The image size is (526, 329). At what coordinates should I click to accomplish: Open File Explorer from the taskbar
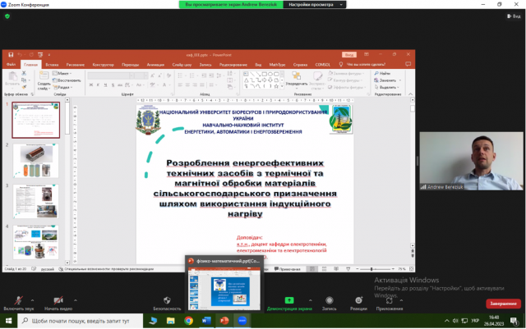pyautogui.click(x=171, y=321)
